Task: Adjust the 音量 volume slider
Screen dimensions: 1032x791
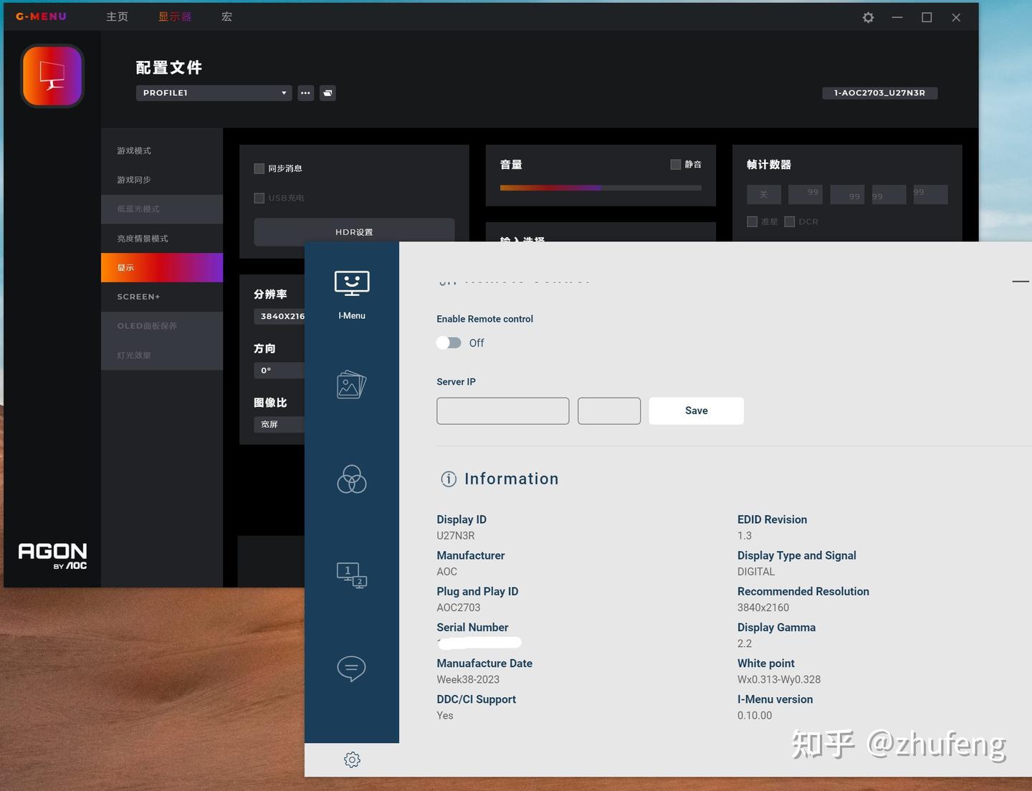Action: click(x=601, y=188)
